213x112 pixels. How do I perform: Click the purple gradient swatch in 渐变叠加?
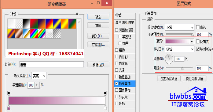pyautogui.click(x=178, y=41)
